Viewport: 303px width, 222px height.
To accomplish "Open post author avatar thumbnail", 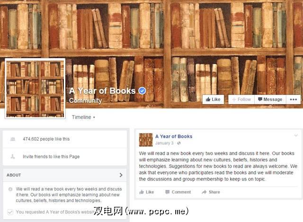I will click(146, 140).
